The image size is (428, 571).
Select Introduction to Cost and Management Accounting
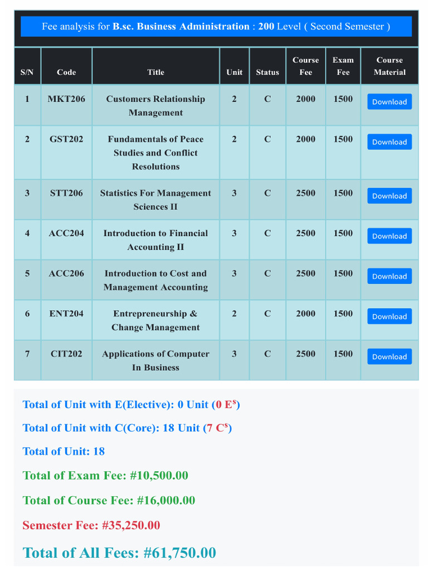point(156,280)
